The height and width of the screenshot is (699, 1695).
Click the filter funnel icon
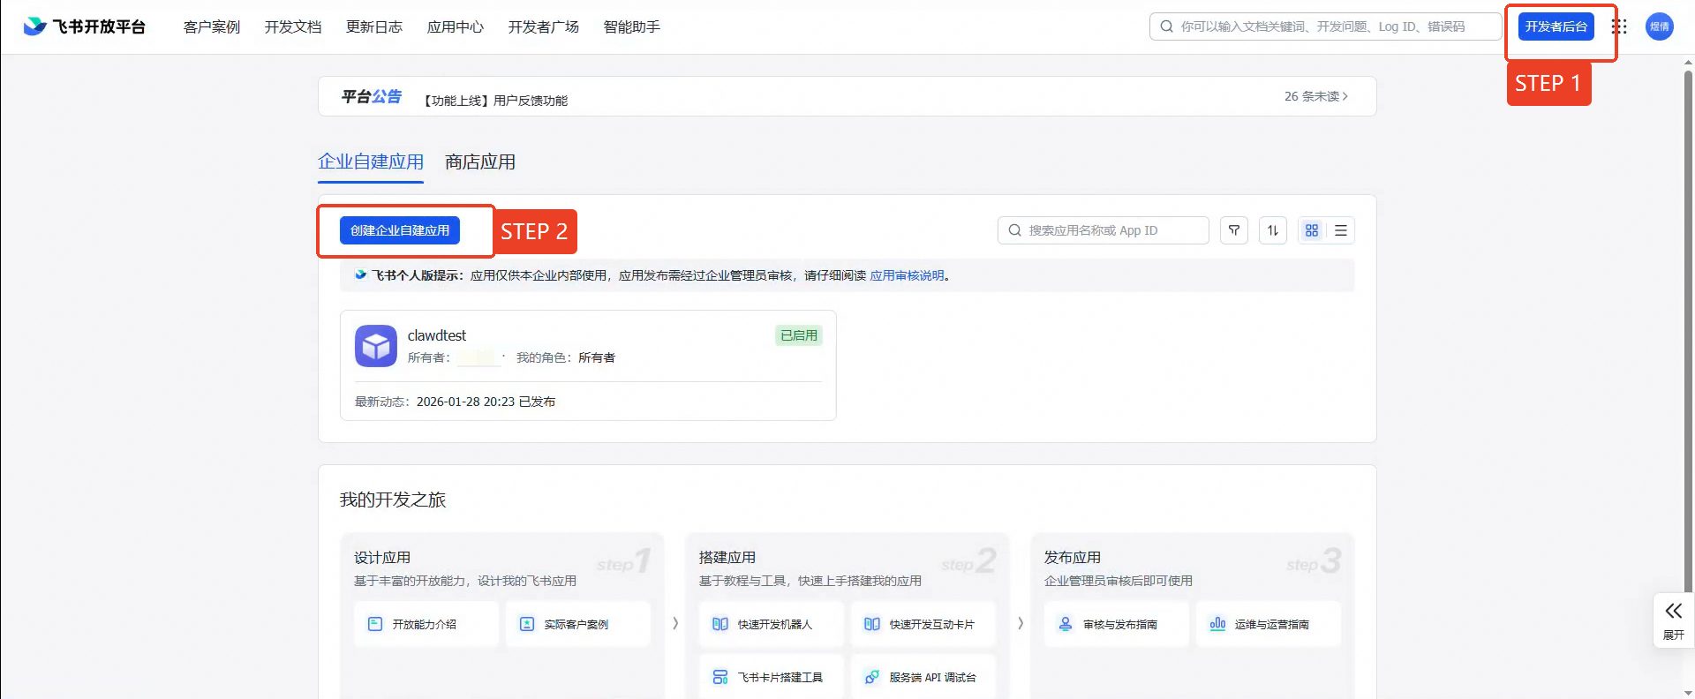[1234, 230]
